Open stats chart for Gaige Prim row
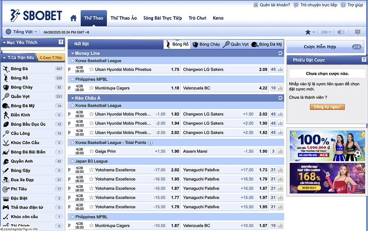 [280, 151]
